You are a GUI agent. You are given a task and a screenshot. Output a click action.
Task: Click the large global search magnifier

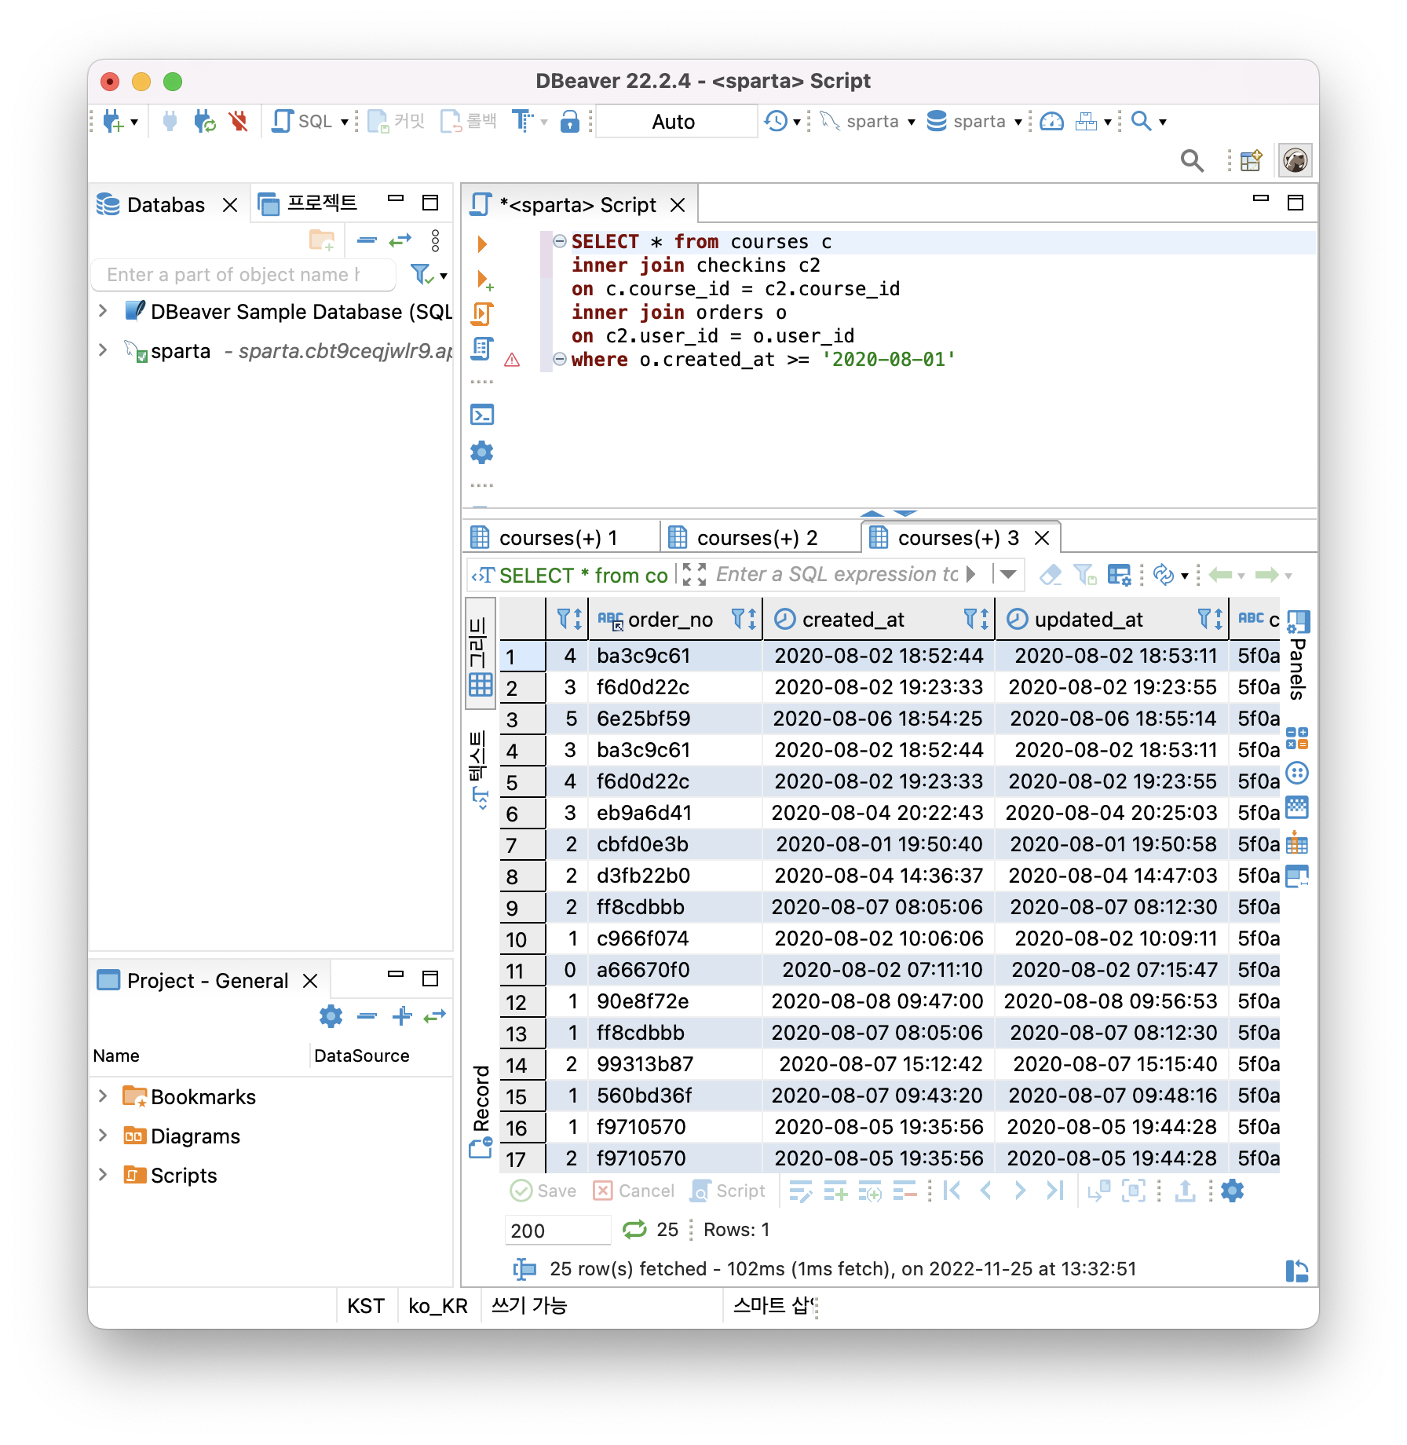coord(1192,160)
